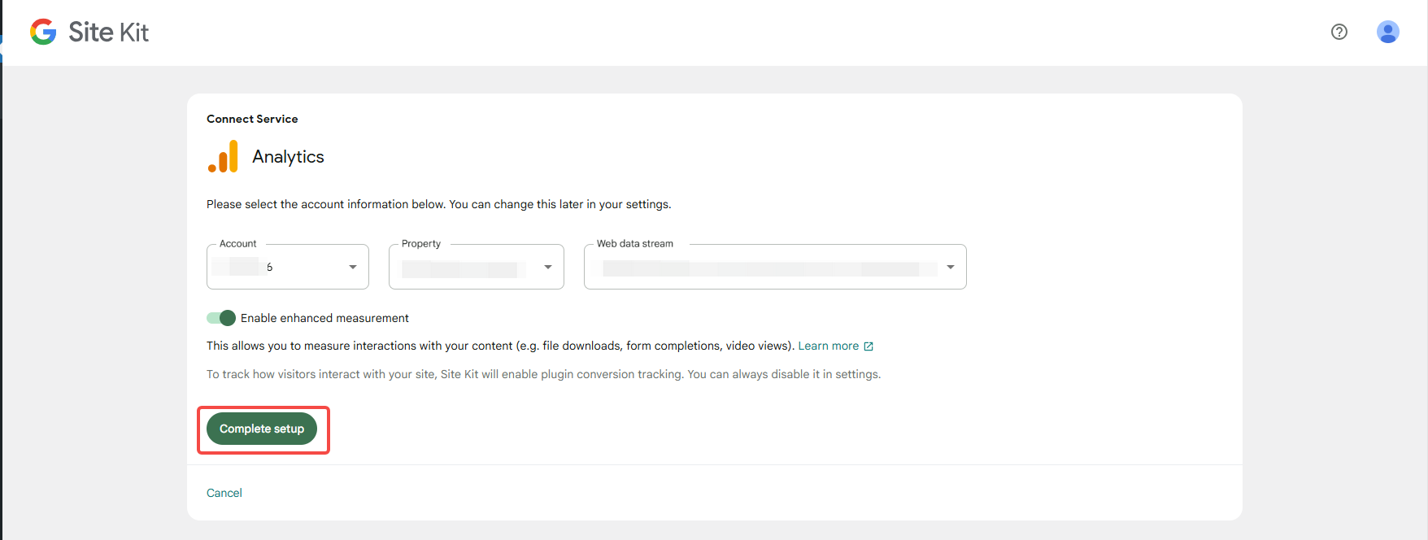This screenshot has height=540, width=1428.
Task: Click the Site Kit wordmark
Action: [109, 32]
